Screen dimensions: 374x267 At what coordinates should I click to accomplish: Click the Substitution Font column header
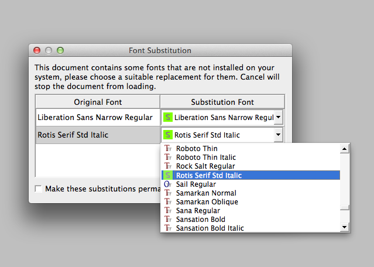[x=222, y=102]
